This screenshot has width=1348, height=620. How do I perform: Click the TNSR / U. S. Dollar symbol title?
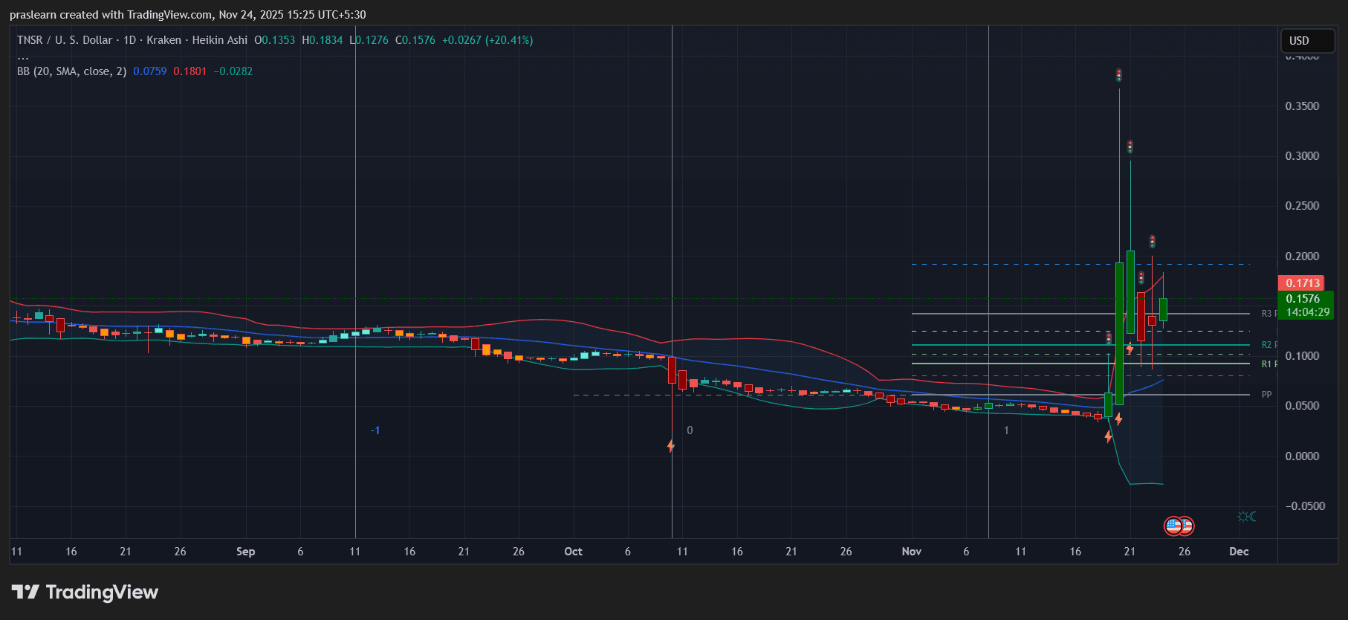click(65, 40)
